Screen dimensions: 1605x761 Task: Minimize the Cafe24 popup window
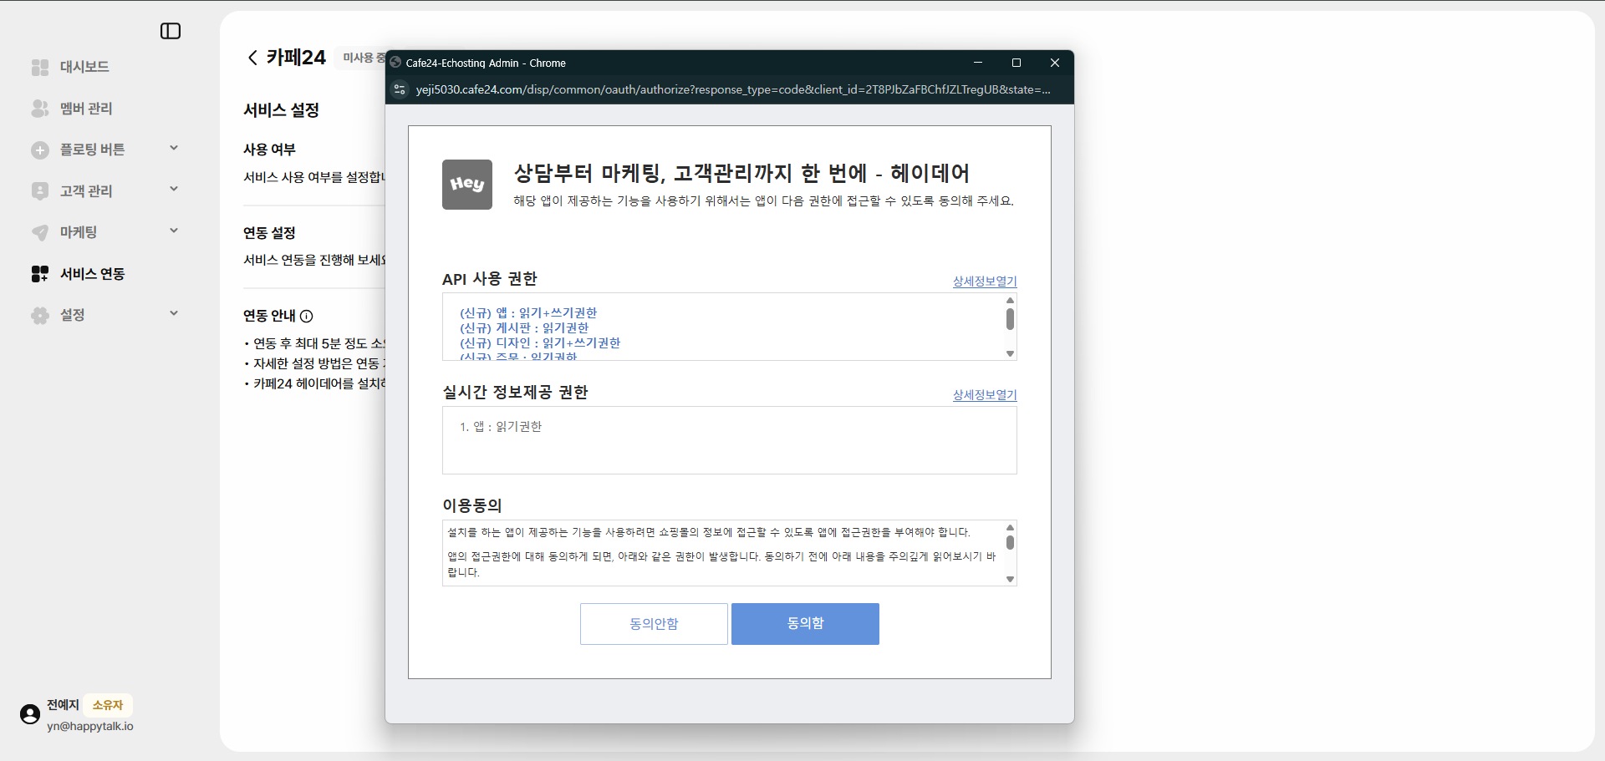[x=977, y=63]
